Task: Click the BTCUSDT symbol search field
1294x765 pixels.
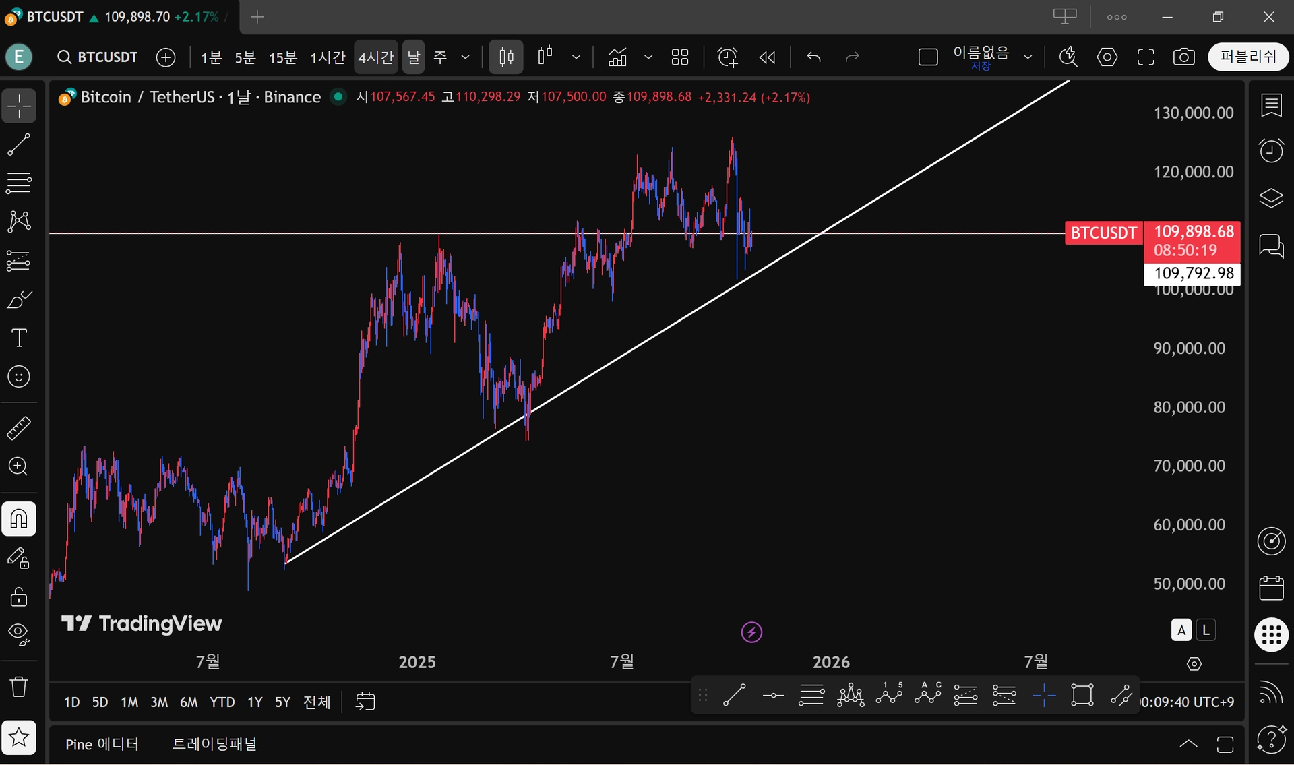Action: [x=98, y=57]
